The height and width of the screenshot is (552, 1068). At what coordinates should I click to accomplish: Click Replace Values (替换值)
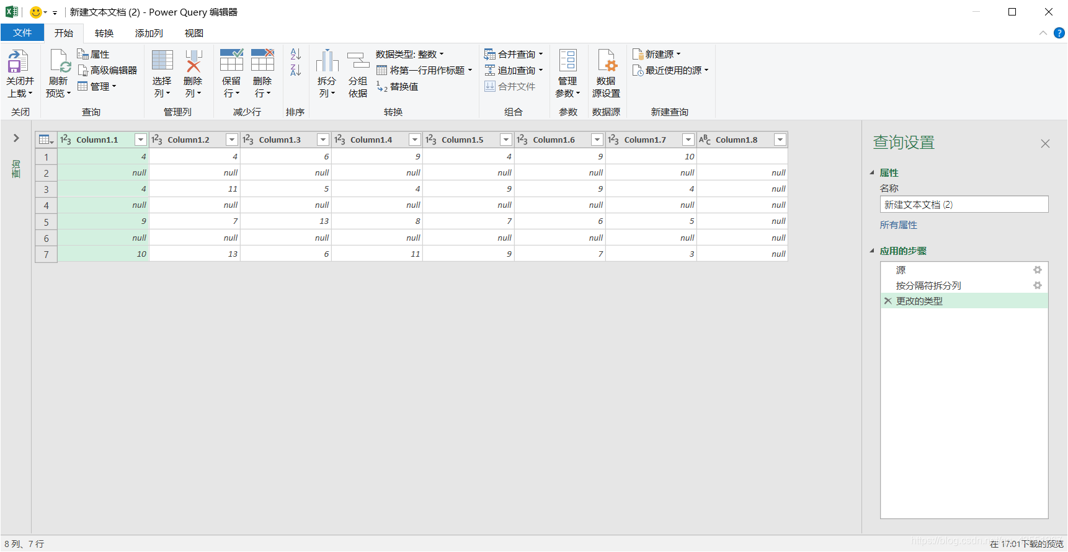pos(397,86)
